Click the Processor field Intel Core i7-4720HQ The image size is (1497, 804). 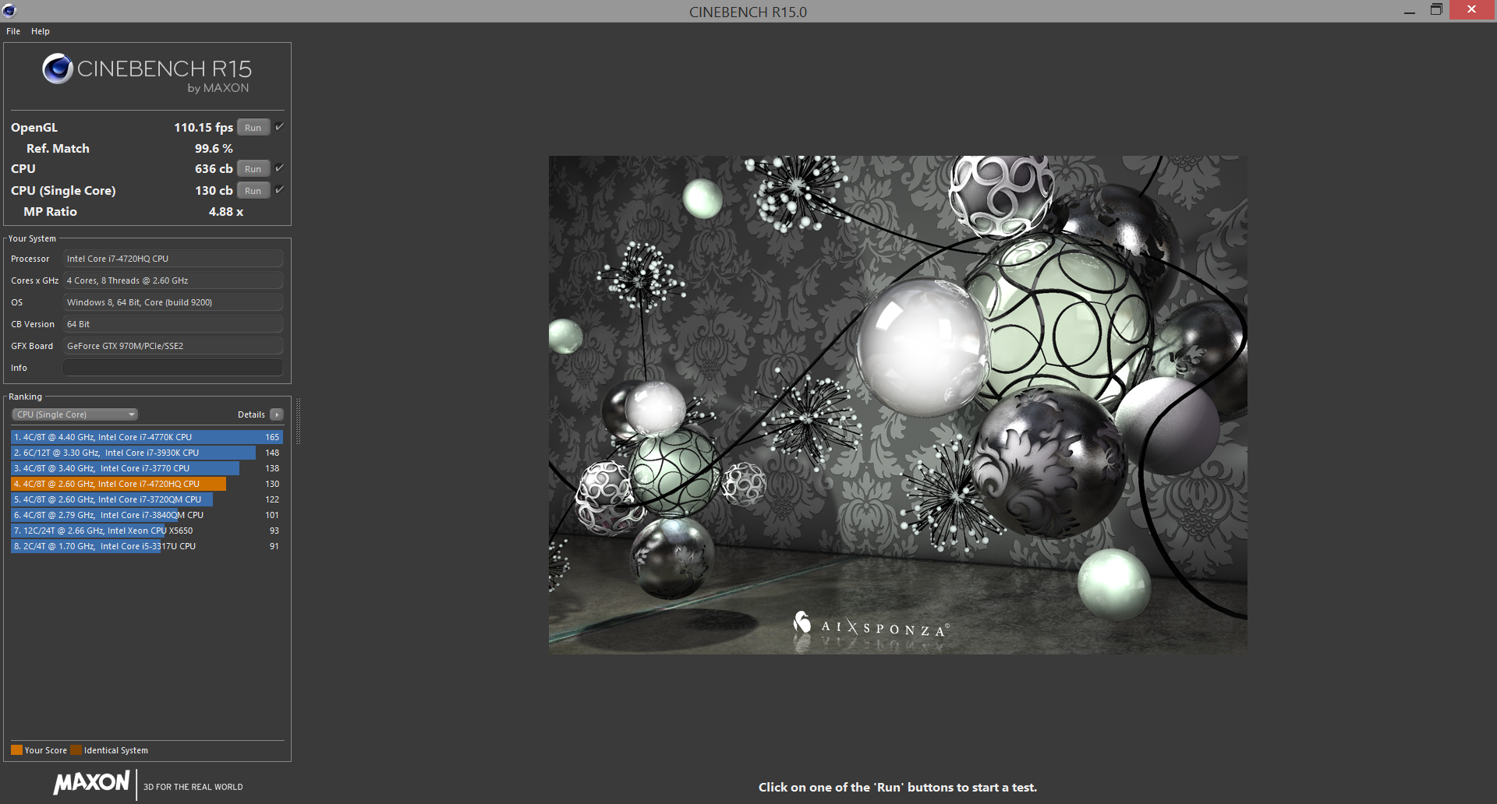[x=173, y=259]
